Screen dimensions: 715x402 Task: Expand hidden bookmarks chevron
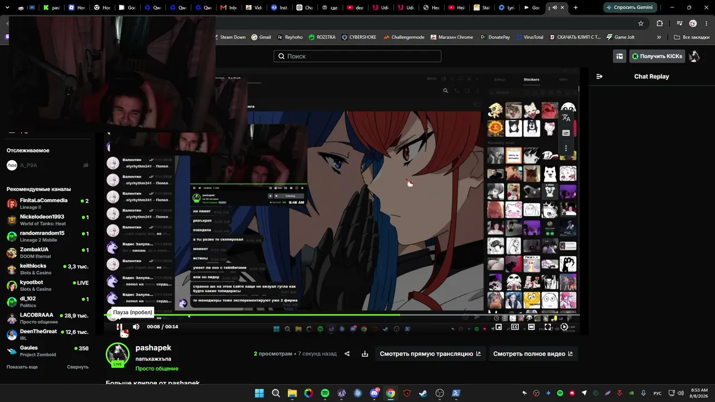[659, 37]
